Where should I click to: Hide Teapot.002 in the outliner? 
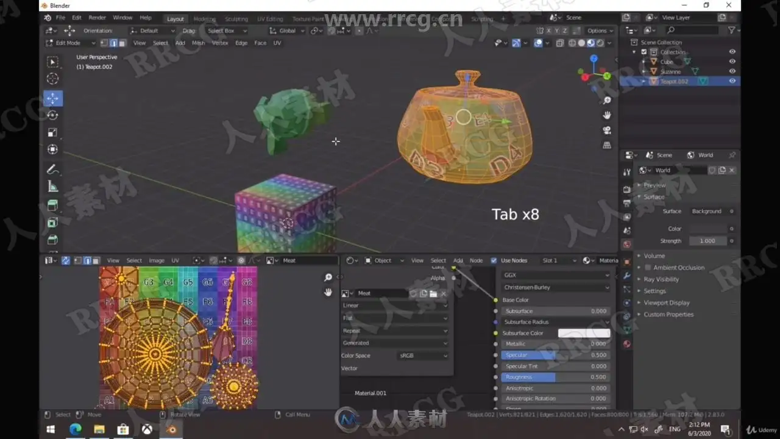[732, 81]
